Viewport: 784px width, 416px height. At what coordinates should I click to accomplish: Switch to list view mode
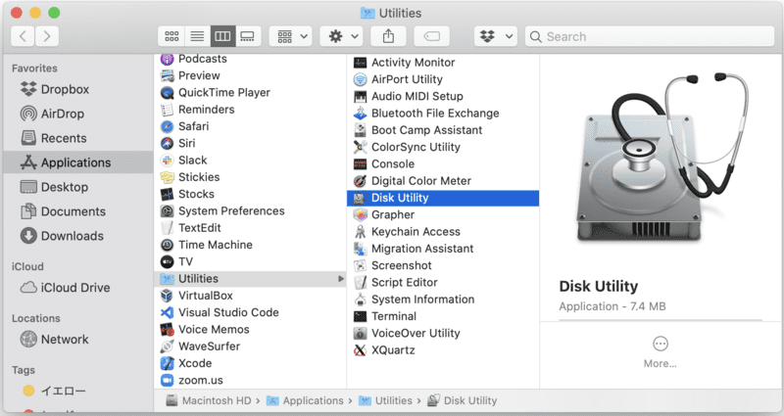click(x=197, y=36)
